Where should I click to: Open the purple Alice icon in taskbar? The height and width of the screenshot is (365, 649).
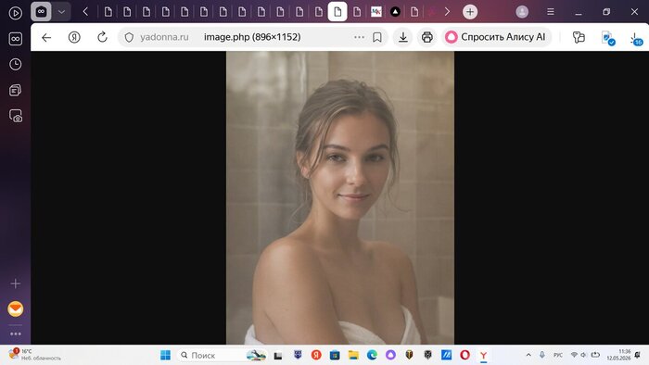(x=390, y=355)
